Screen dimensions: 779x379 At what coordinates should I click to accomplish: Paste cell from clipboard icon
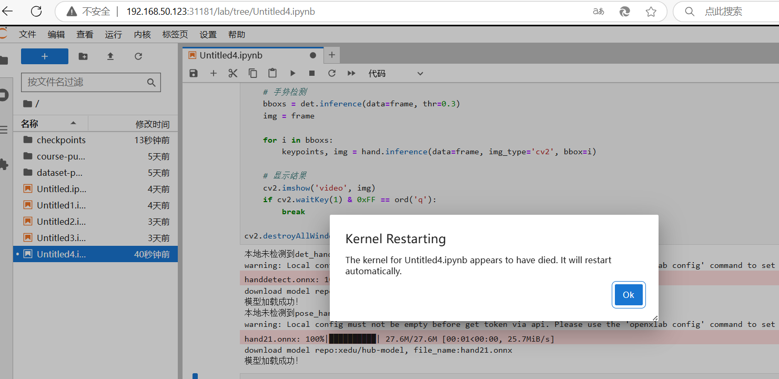coord(272,74)
